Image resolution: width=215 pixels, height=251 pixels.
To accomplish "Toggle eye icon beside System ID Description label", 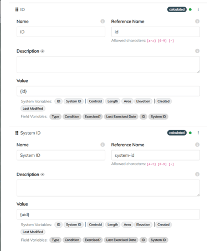I will pos(43,175).
